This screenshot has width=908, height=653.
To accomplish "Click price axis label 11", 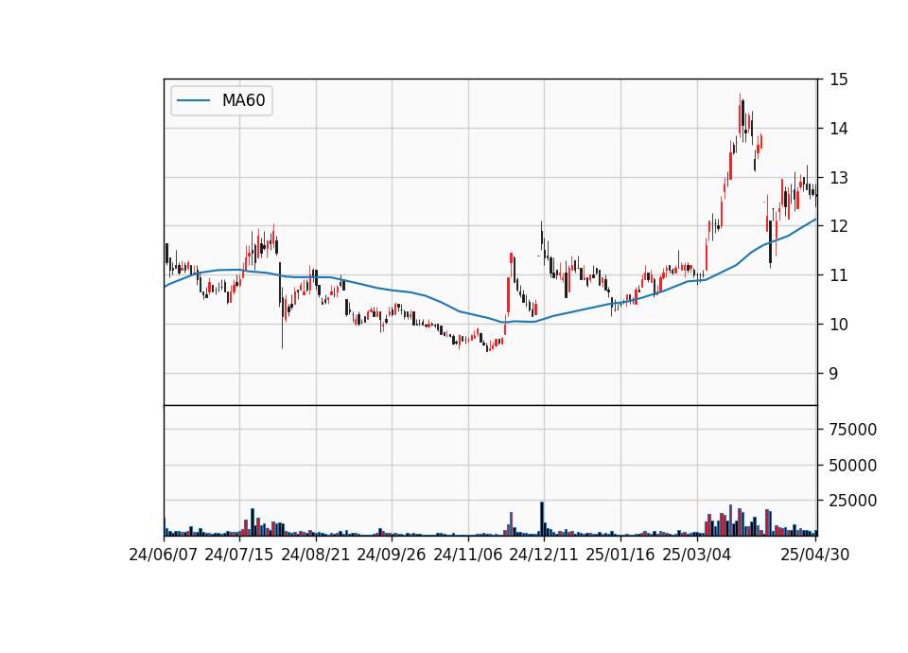I will pyautogui.click(x=839, y=275).
